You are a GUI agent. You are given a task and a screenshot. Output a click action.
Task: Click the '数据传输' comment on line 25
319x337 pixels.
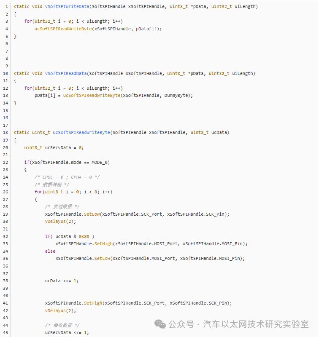52,185
